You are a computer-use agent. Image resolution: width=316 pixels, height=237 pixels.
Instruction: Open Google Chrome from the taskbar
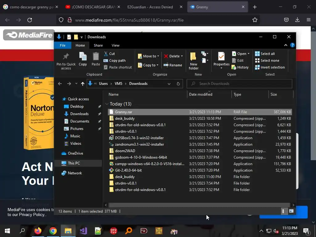click(x=53, y=231)
